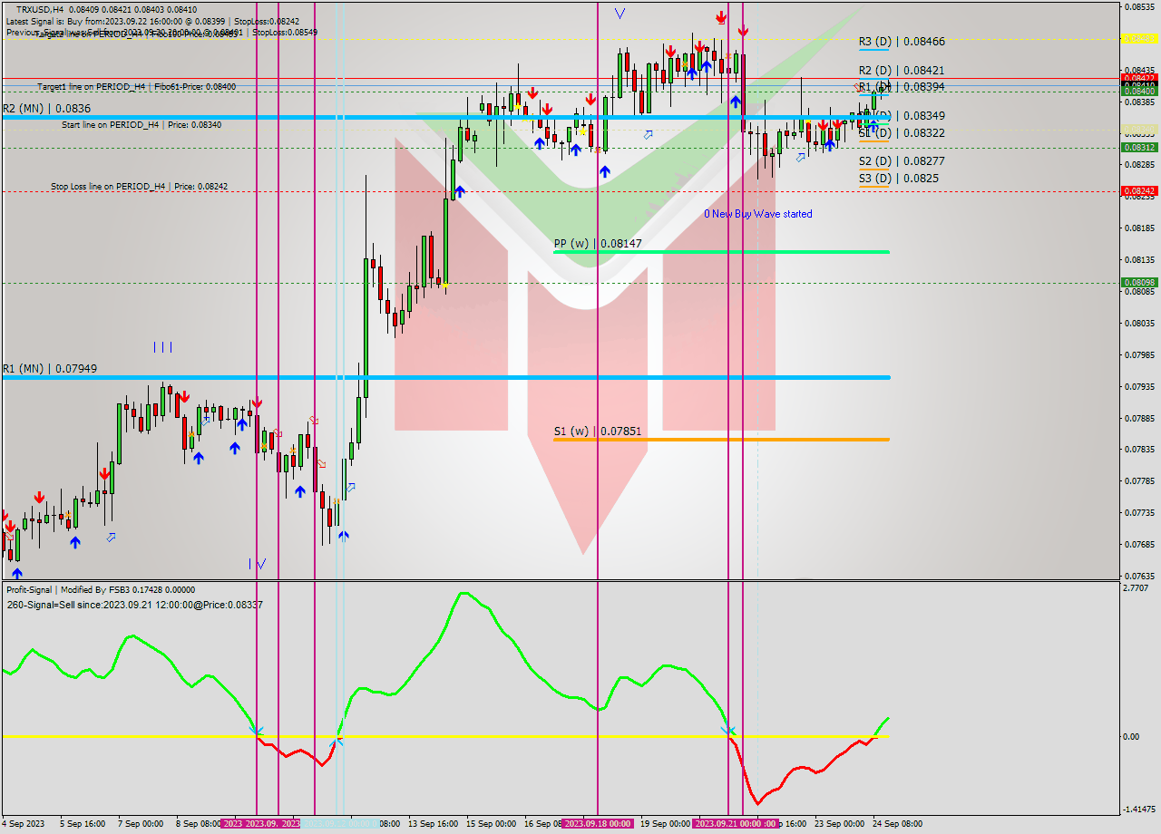Click 'Start line on PERIOD_H4 | Price: 0.08340'

141,125
